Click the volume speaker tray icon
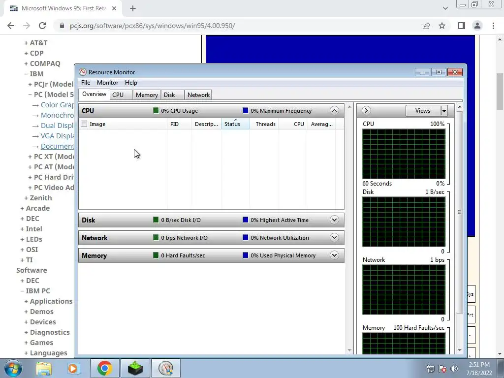Viewport: 504px width, 378px height. point(454,369)
